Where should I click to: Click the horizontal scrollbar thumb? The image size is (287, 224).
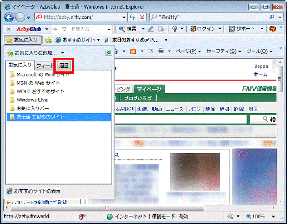point(107,207)
